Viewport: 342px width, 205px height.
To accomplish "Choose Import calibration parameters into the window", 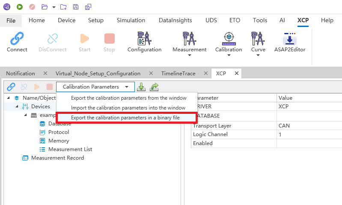I will pyautogui.click(x=127, y=108).
